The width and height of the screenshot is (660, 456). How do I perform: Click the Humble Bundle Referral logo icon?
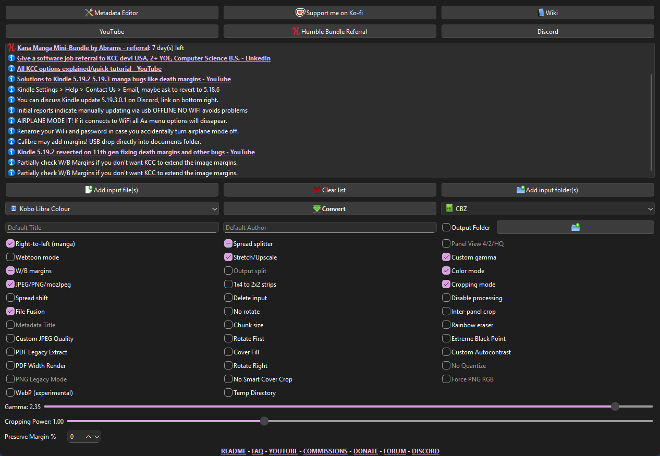pyautogui.click(x=296, y=31)
